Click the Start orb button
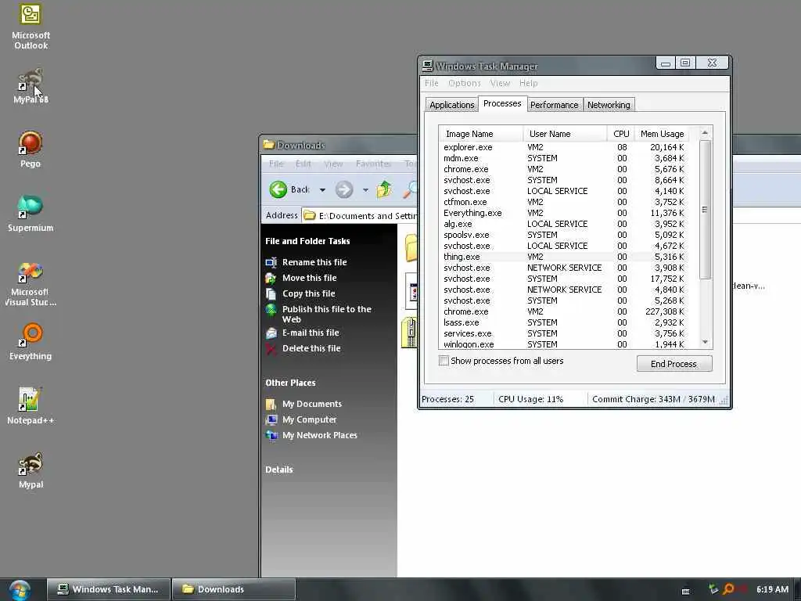 [20, 589]
